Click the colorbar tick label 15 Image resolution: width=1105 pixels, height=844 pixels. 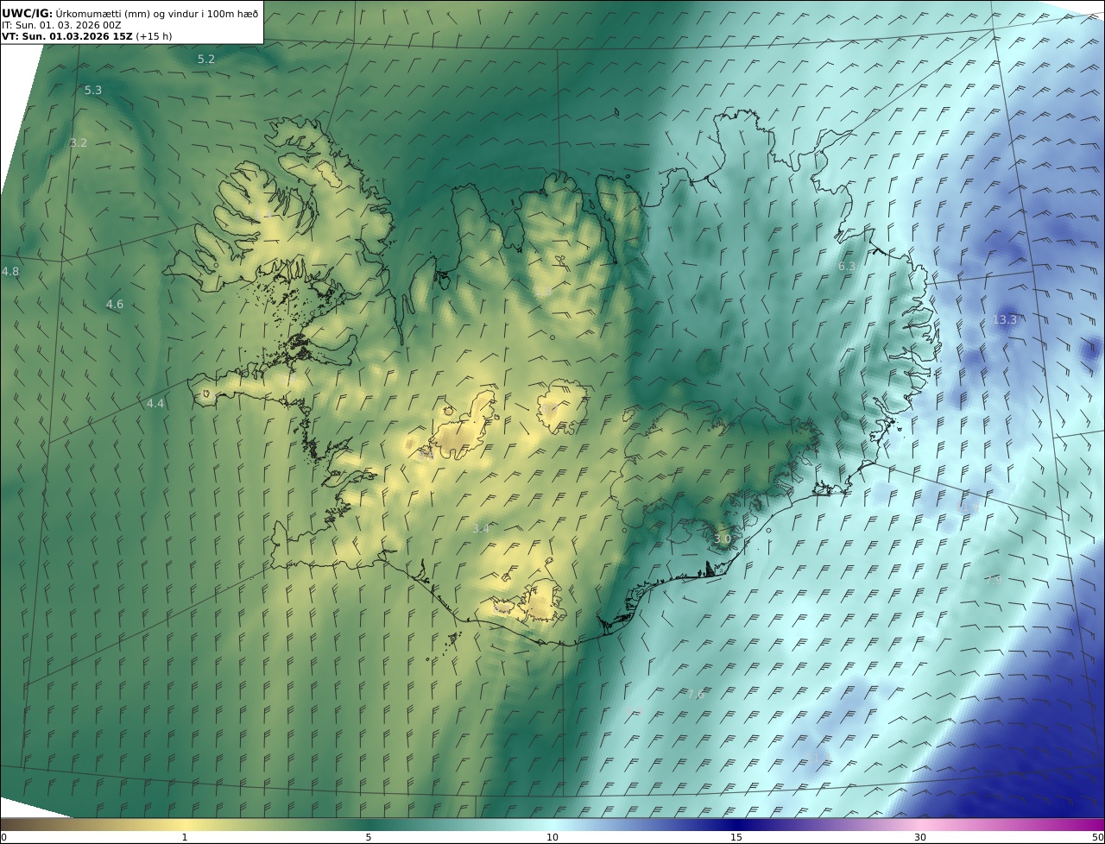pyautogui.click(x=736, y=837)
